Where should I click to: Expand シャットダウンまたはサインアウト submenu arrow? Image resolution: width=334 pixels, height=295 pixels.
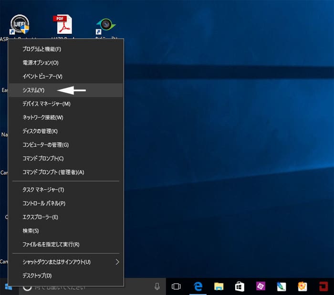117,262
